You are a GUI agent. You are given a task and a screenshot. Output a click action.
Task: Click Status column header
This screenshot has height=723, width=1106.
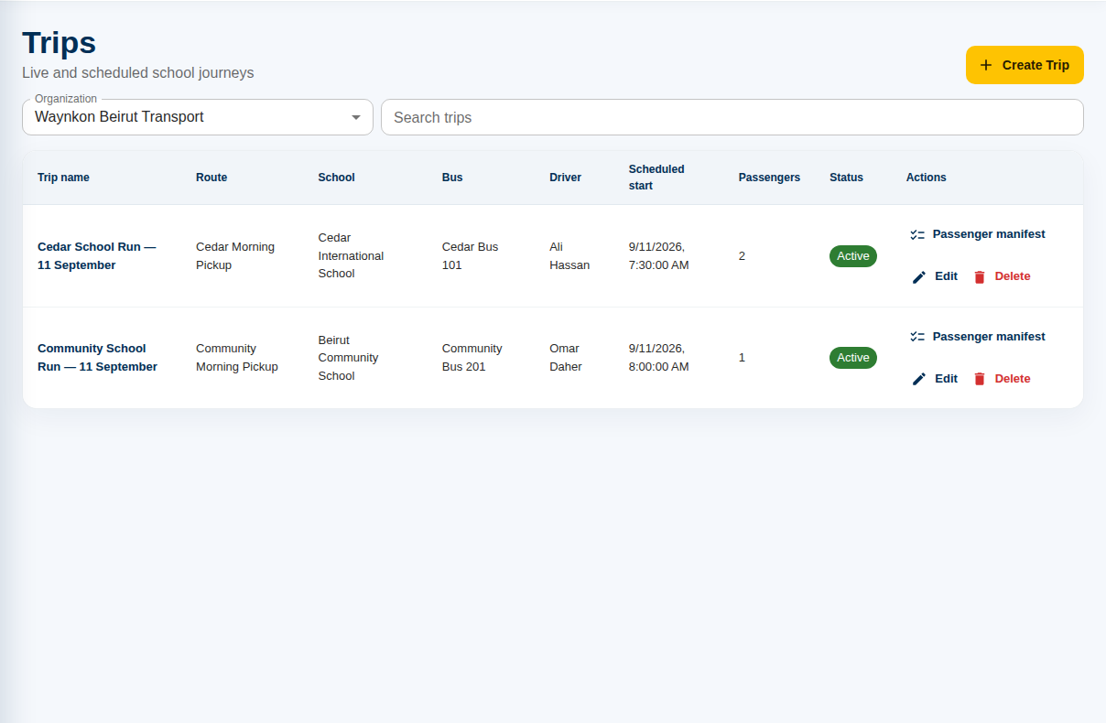pyautogui.click(x=846, y=178)
